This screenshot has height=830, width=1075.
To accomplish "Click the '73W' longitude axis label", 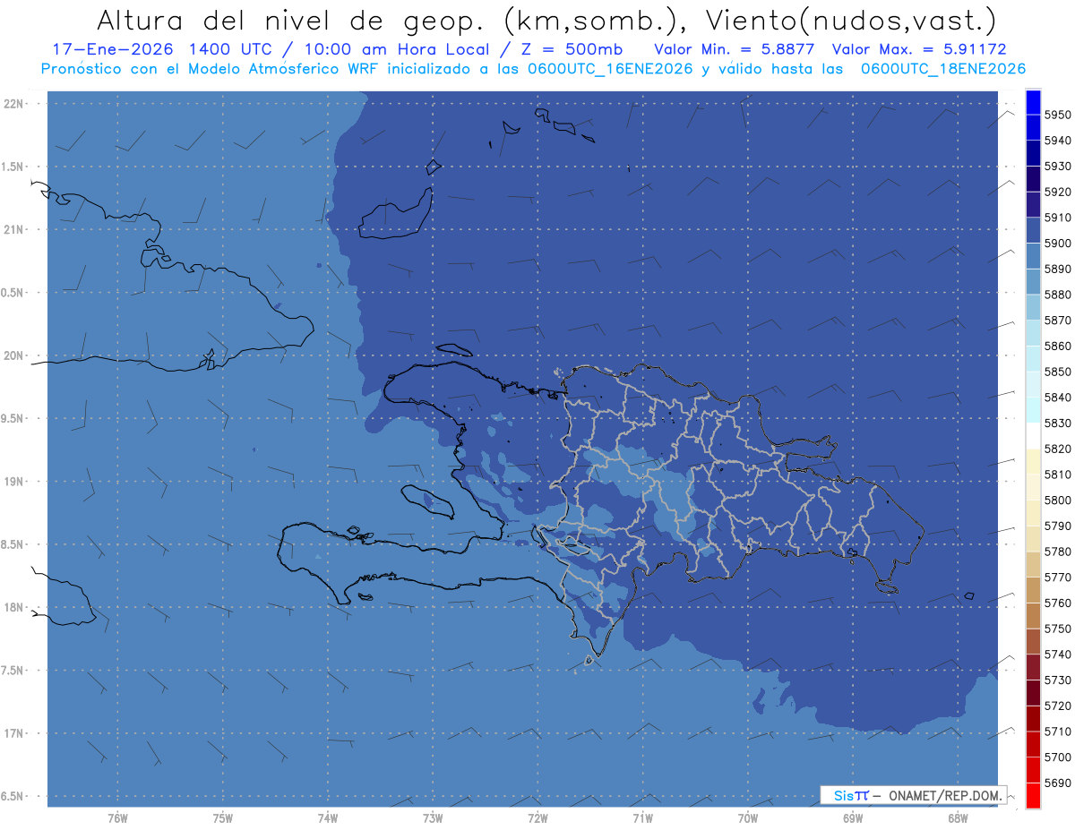I will (x=433, y=817).
